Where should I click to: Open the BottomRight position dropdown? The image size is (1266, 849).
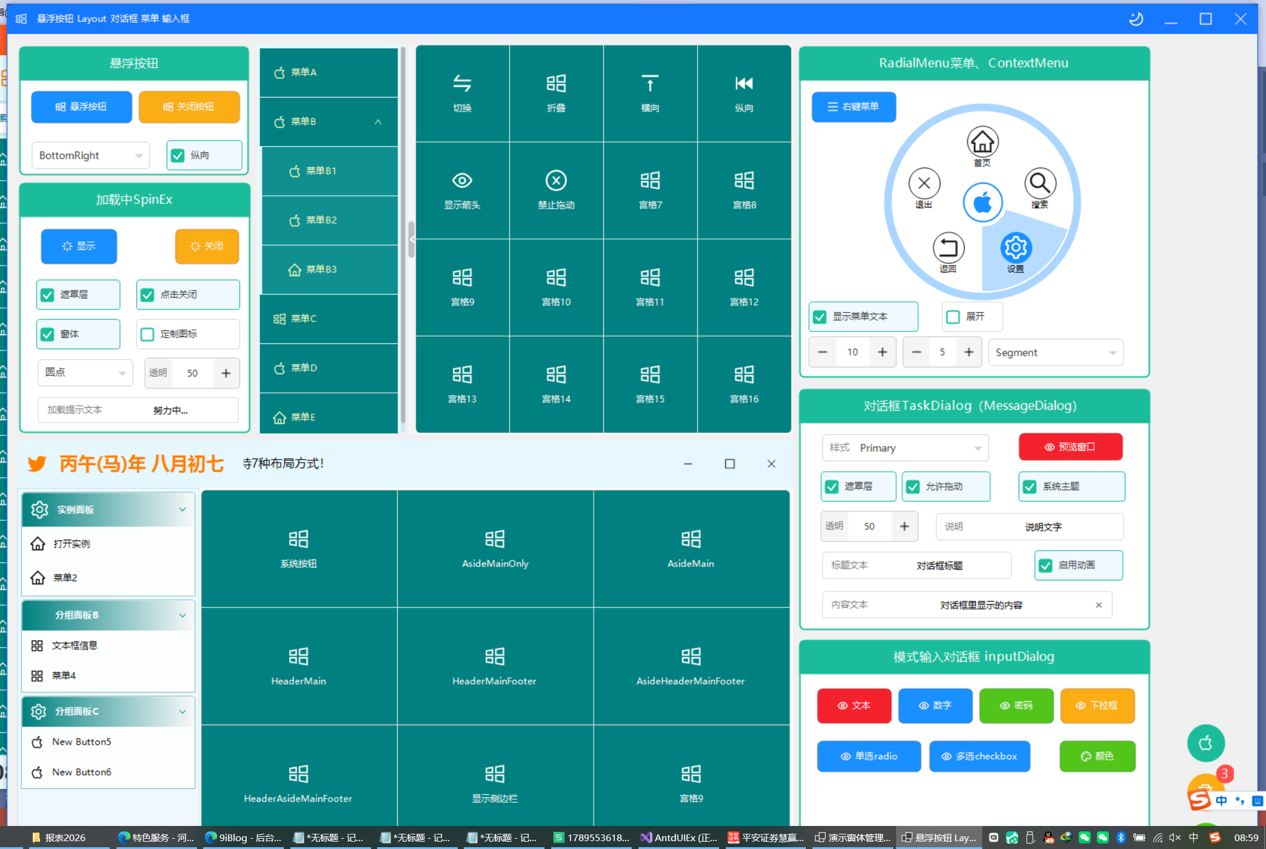90,155
